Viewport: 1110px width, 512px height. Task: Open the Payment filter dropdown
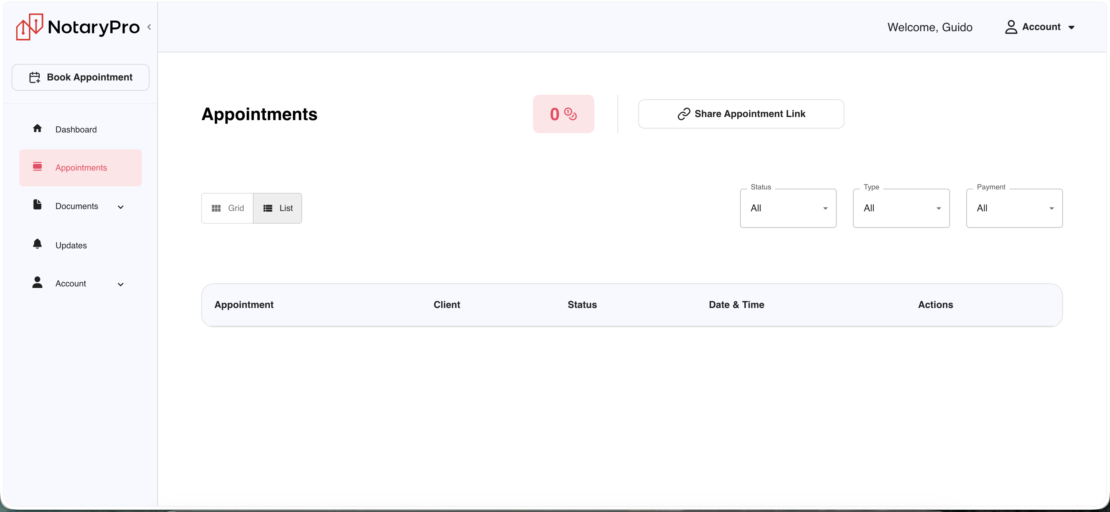pyautogui.click(x=1014, y=208)
